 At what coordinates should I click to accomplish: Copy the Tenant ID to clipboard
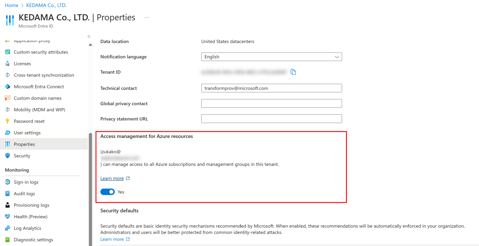(293, 72)
